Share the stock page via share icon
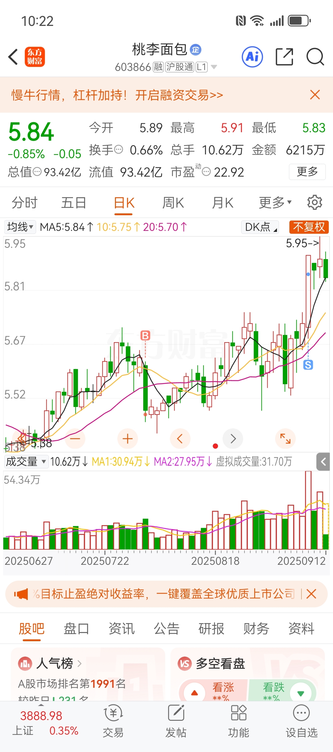Viewport: 333px width, 752px height. click(284, 57)
